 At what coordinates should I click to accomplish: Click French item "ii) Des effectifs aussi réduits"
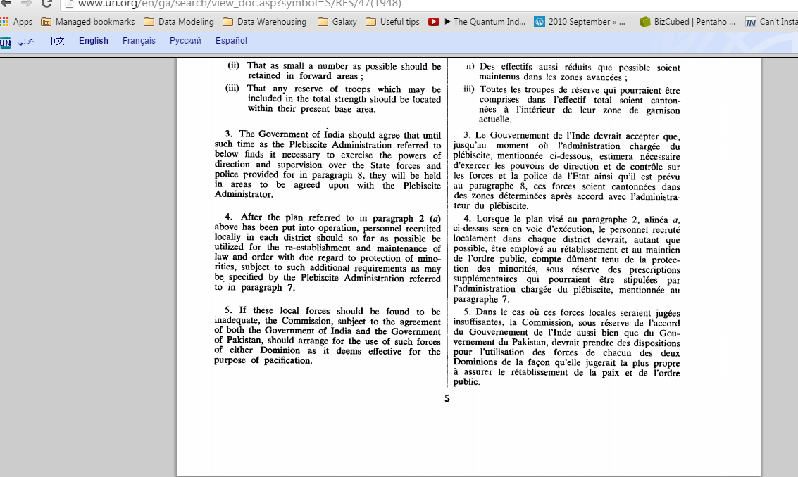(573, 72)
